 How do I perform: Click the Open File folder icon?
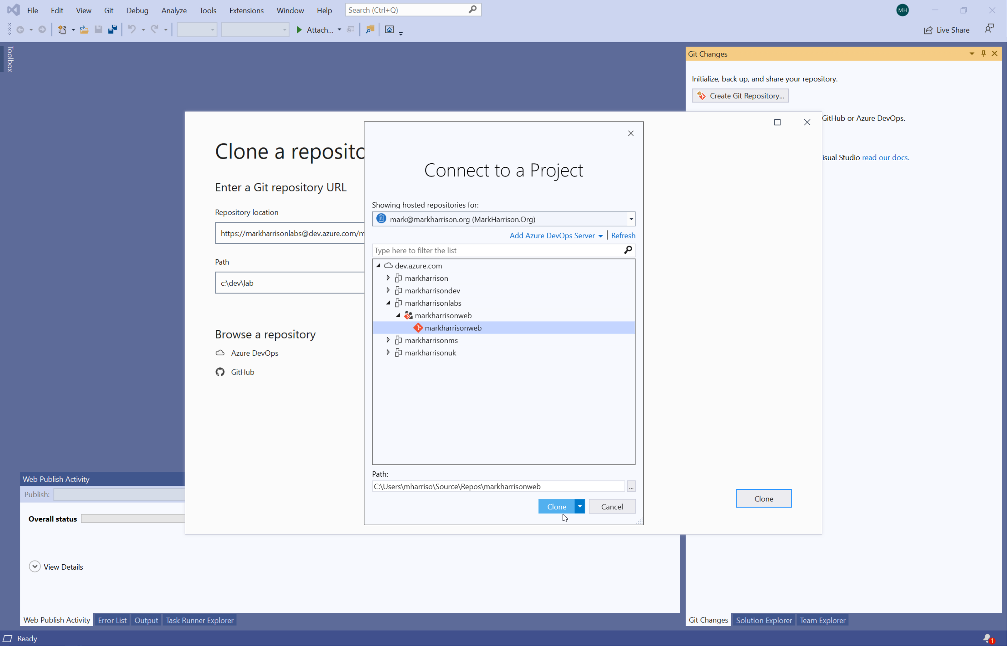tap(84, 30)
